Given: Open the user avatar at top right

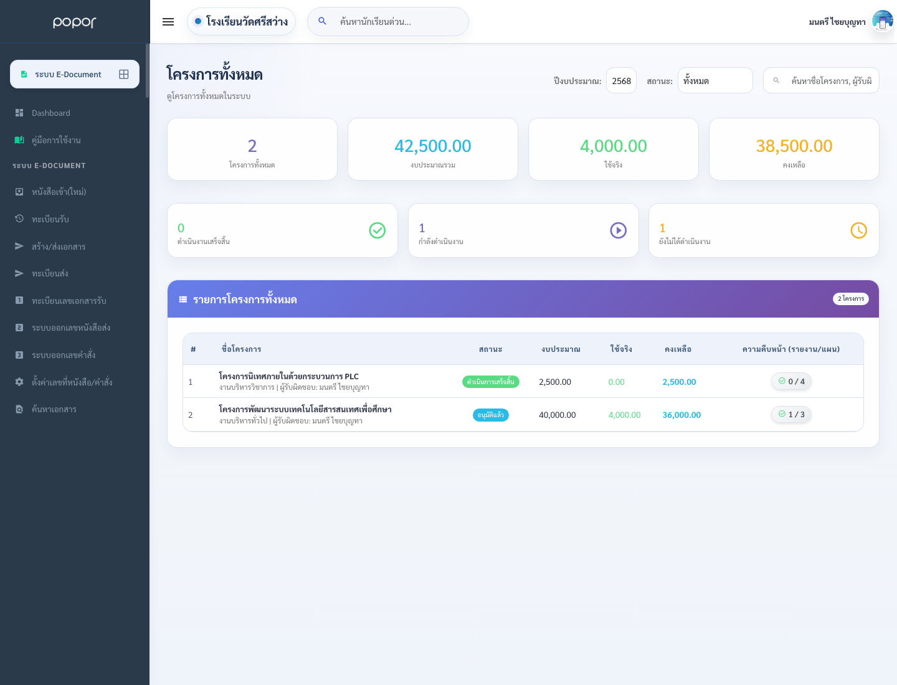Looking at the screenshot, I should click(883, 21).
